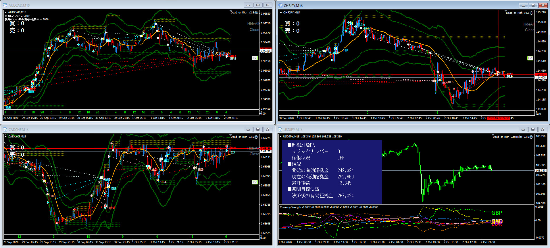Click the '+3,345' cumulative profit value

(345, 183)
